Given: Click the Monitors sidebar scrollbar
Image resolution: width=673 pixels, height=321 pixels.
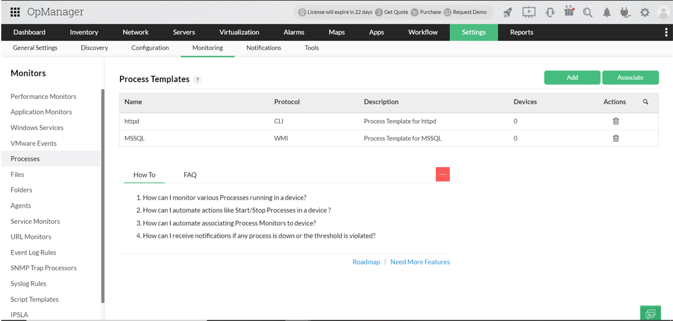Looking at the screenshot, I should 103,195.
